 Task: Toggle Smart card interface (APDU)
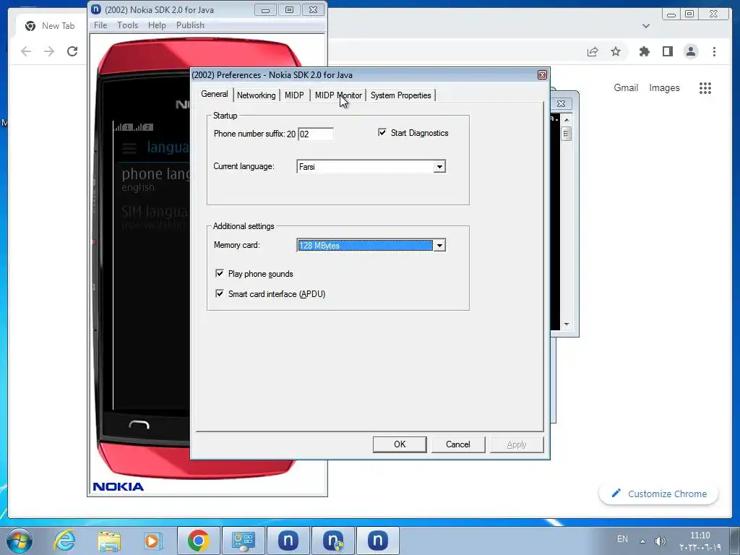pos(220,293)
